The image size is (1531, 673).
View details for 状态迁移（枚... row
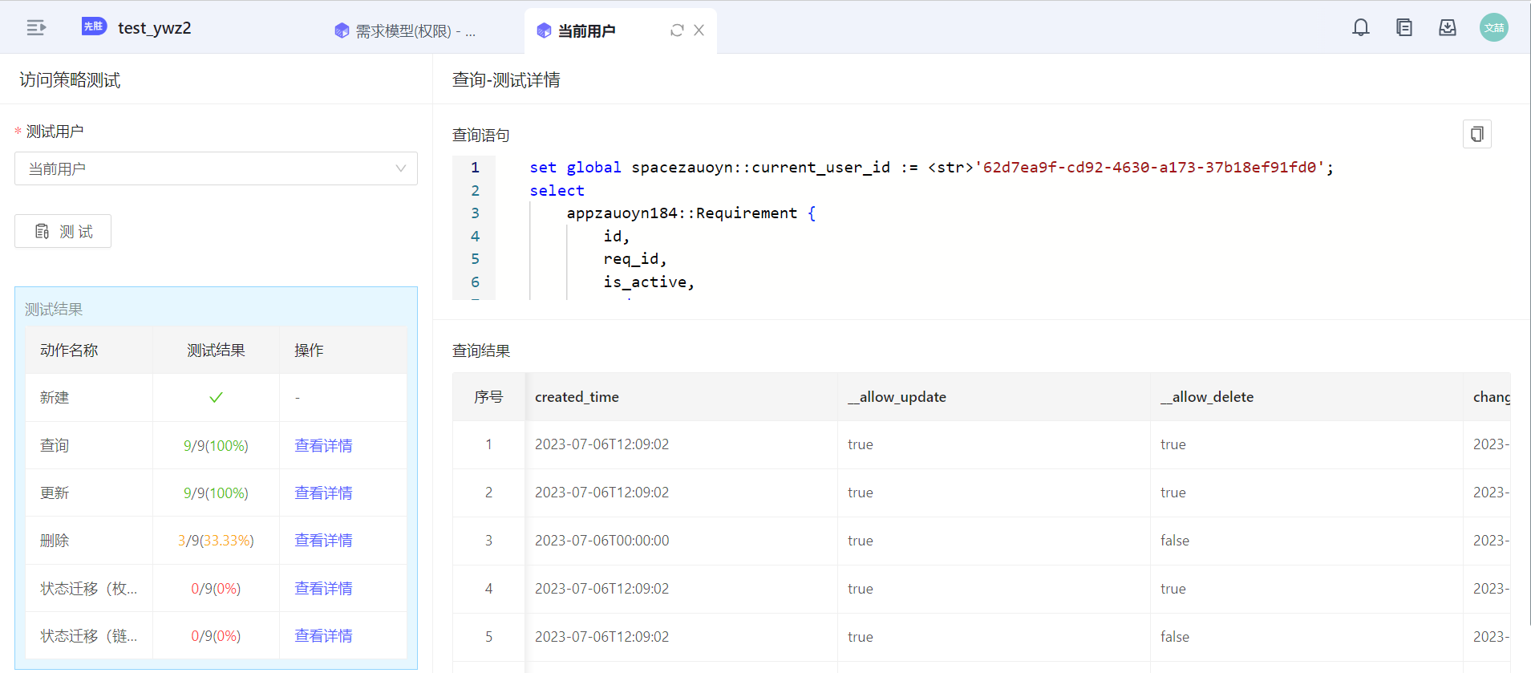[x=323, y=588]
